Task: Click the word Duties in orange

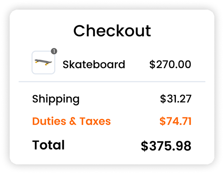Action: click(x=48, y=121)
